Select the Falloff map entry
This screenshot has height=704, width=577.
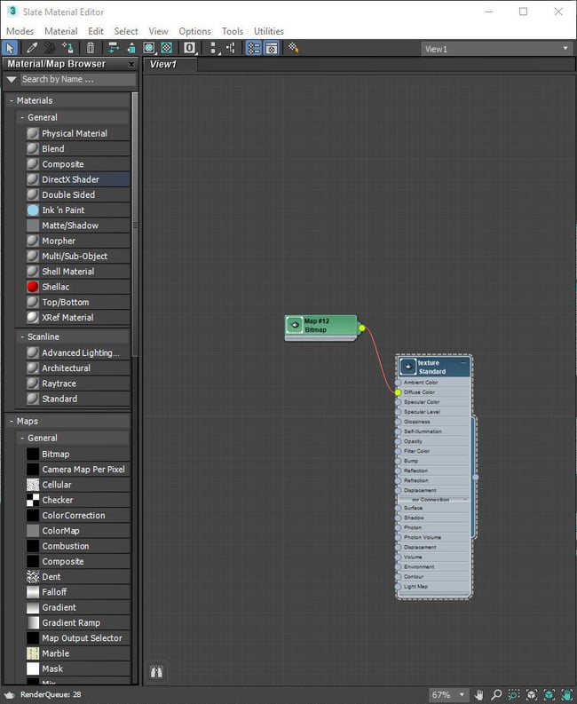[x=78, y=592]
